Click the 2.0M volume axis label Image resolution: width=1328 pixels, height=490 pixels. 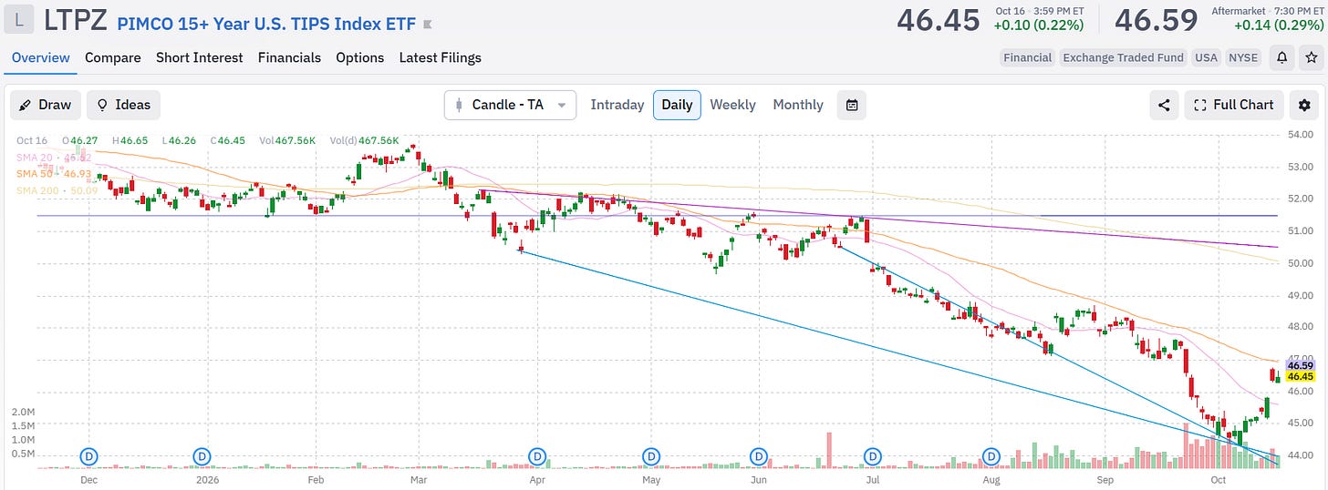tap(23, 412)
